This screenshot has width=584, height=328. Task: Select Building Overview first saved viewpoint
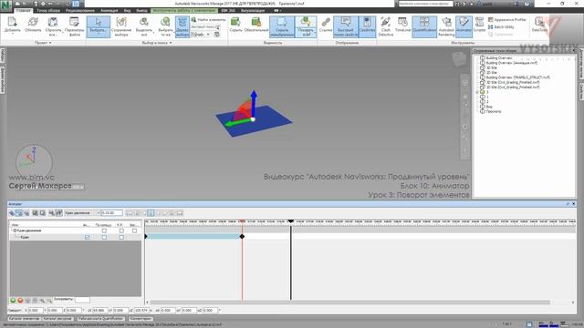click(x=499, y=58)
